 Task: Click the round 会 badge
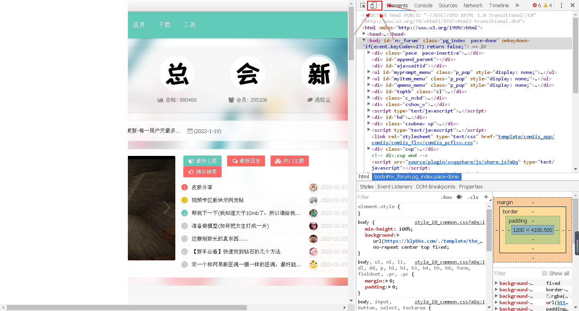(248, 74)
